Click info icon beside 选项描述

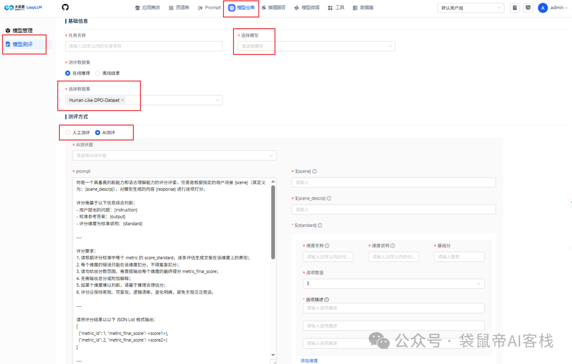coord(327,300)
